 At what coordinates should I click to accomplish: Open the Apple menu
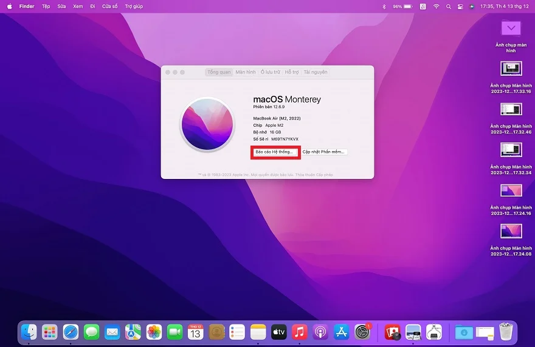(10, 7)
